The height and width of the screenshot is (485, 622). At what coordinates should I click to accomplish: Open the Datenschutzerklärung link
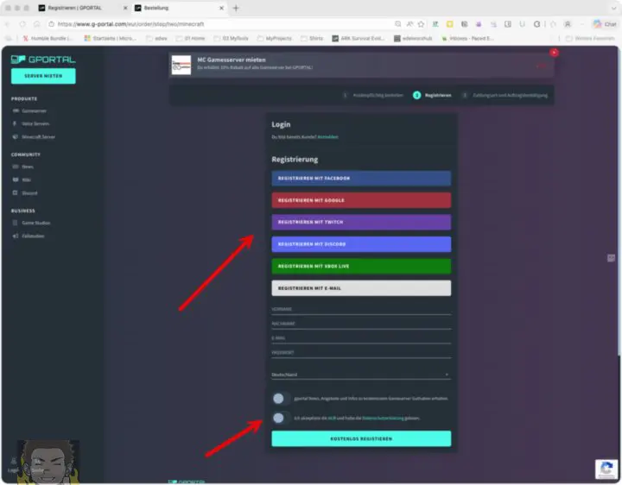[x=383, y=418]
